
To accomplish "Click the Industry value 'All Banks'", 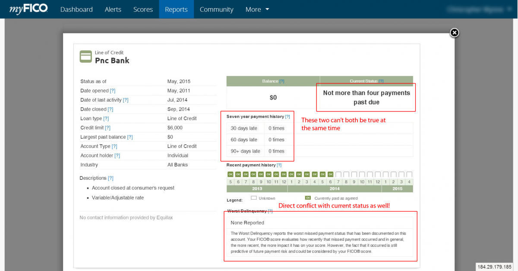I will pos(178,165).
